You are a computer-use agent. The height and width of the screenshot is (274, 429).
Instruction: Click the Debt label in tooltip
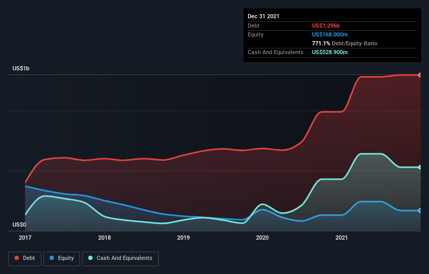[x=253, y=26]
